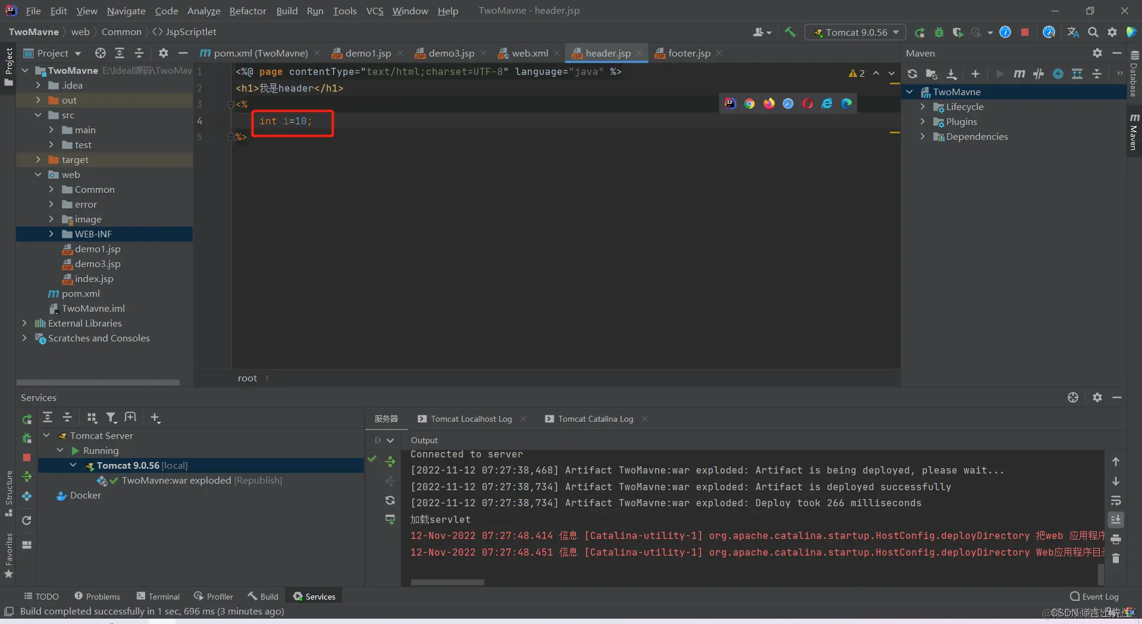Open Search Everywhere magnifier icon
Screen dimensions: 1142x624
point(1093,32)
